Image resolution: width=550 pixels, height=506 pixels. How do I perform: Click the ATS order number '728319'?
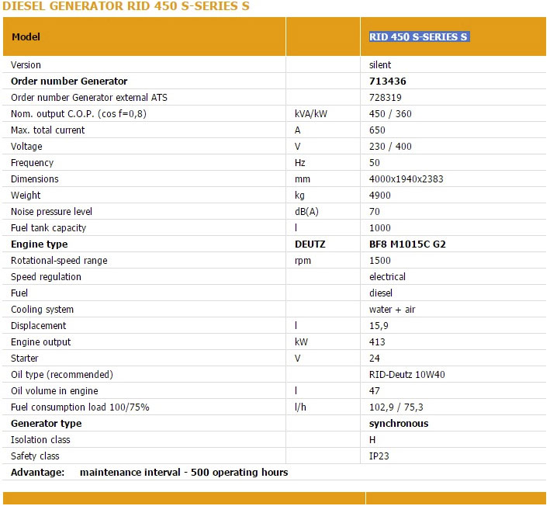tap(385, 98)
